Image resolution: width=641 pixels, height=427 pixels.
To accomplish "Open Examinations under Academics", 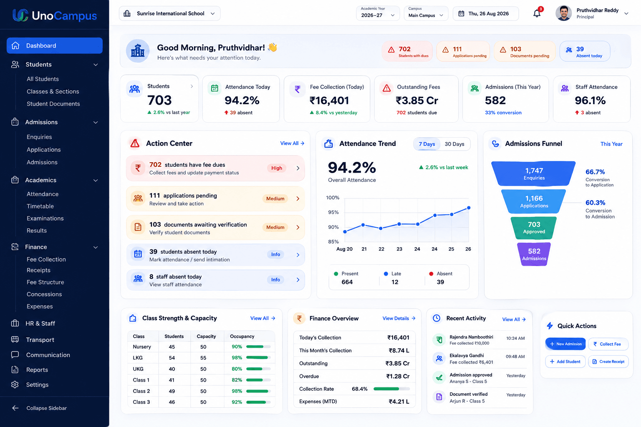I will 45,219.
